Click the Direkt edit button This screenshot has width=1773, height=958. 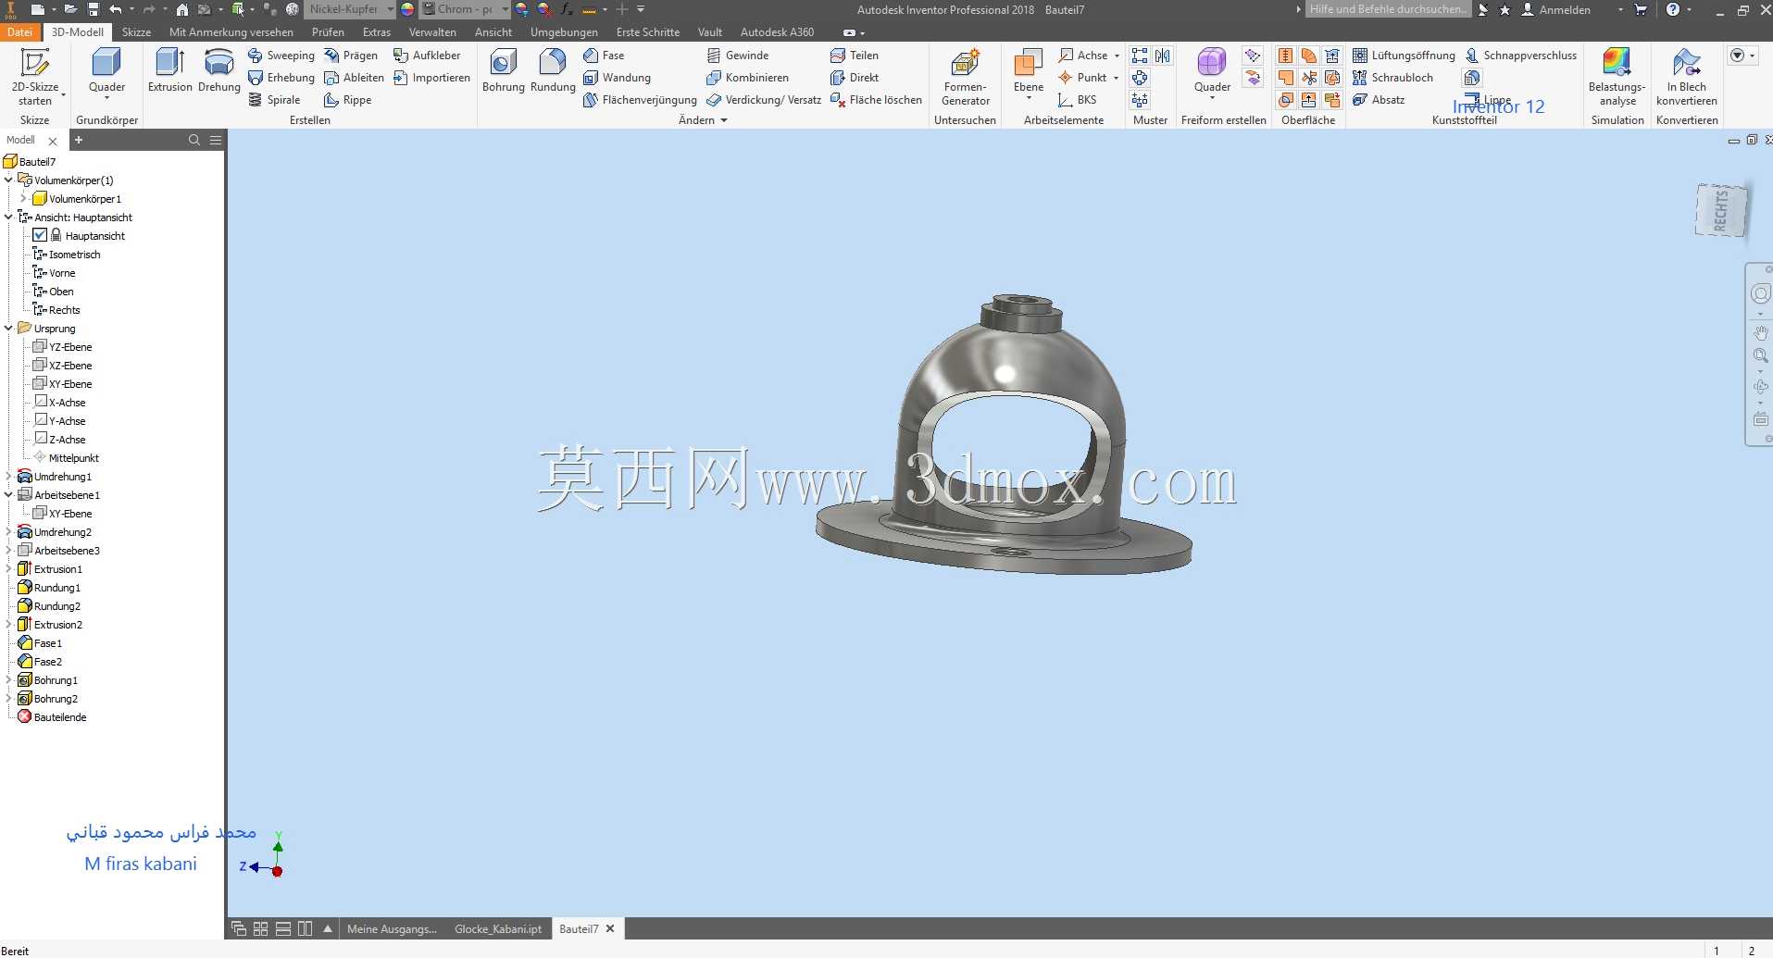tap(855, 78)
